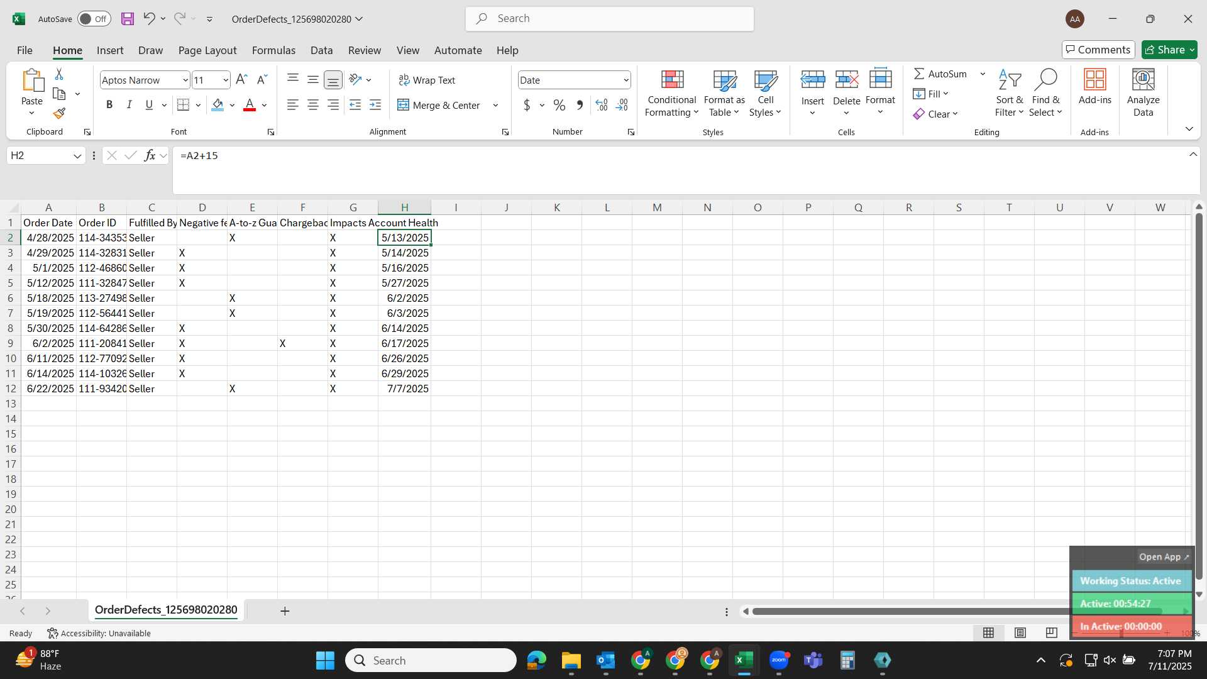Toggle Align Right horizontal alignment
Image resolution: width=1207 pixels, height=679 pixels.
333,105
